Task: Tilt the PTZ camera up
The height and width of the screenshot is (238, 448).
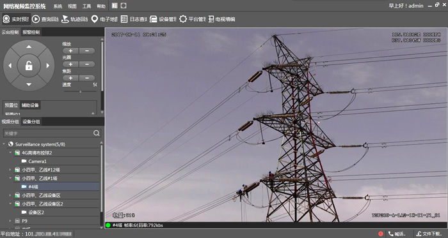Action: (x=29, y=47)
